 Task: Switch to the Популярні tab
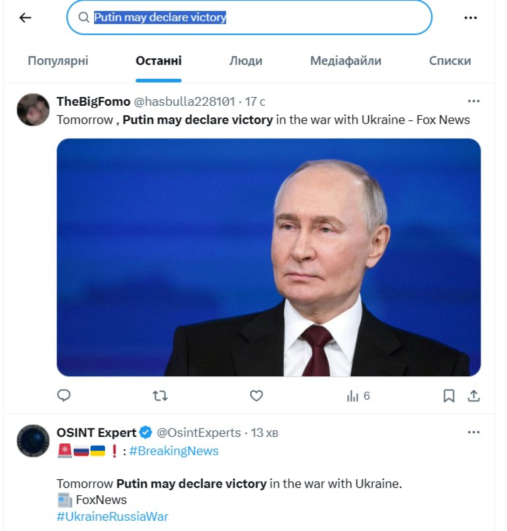pyautogui.click(x=57, y=61)
